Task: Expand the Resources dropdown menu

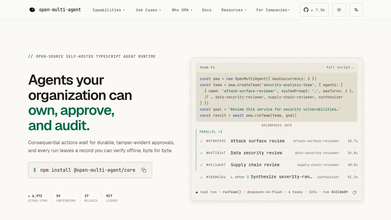Action: coord(234,10)
